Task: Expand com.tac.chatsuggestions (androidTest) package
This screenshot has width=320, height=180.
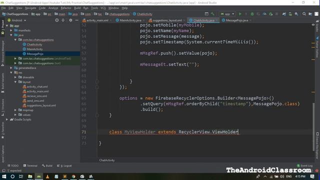Action: (15, 58)
